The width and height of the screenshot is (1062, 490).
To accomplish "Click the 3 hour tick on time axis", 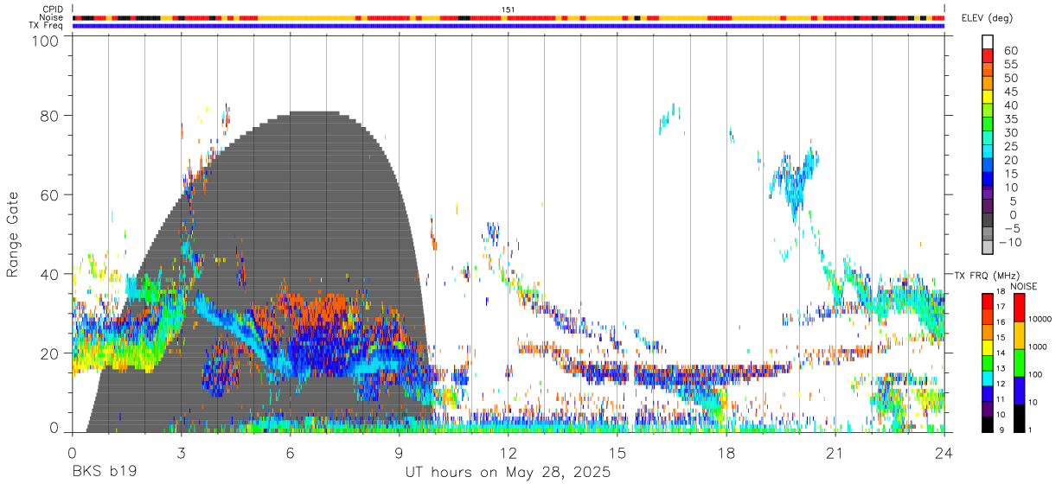I will click(x=181, y=453).
